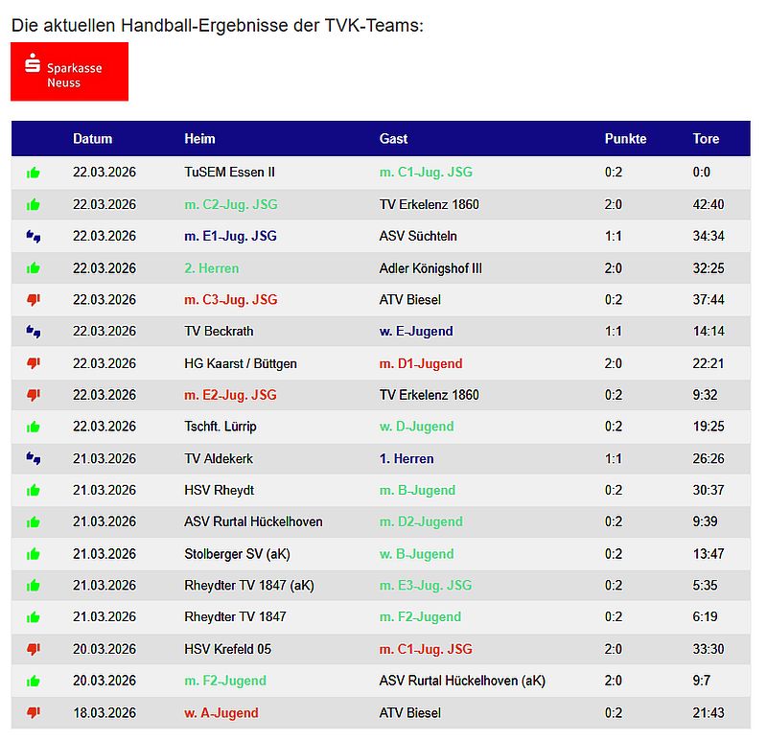Click the draw icon beside TV Beckrath

click(x=34, y=332)
